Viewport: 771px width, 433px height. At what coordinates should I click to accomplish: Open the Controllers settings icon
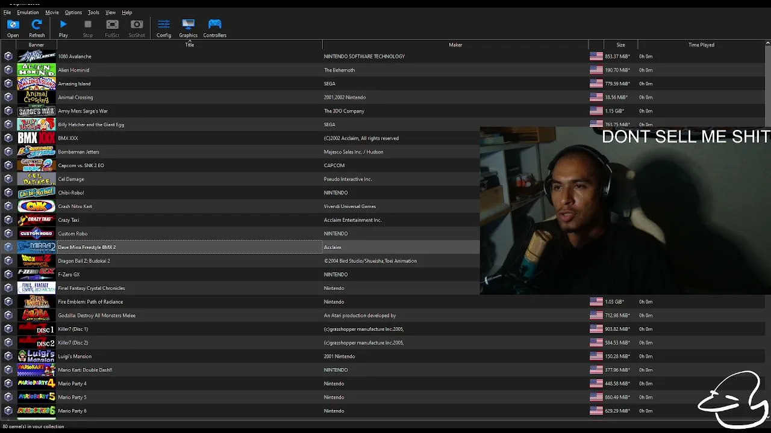coord(214,28)
